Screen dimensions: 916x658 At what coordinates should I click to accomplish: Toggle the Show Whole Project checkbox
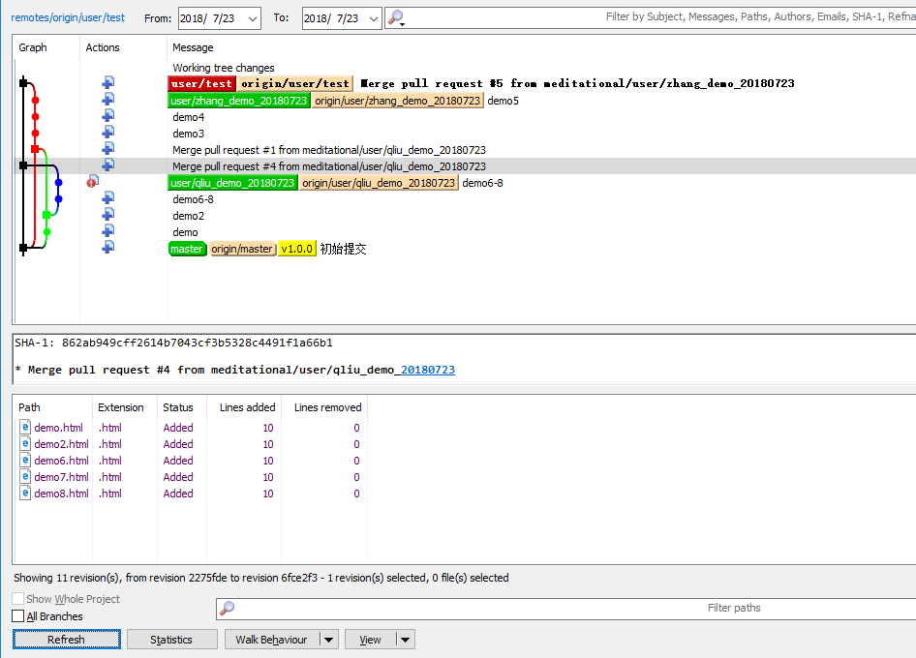18,599
